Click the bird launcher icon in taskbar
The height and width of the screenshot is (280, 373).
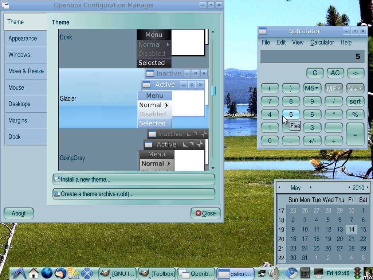pos(19,273)
